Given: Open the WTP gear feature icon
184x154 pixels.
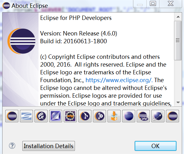Looking at the screenshot, I should (x=70, y=116).
